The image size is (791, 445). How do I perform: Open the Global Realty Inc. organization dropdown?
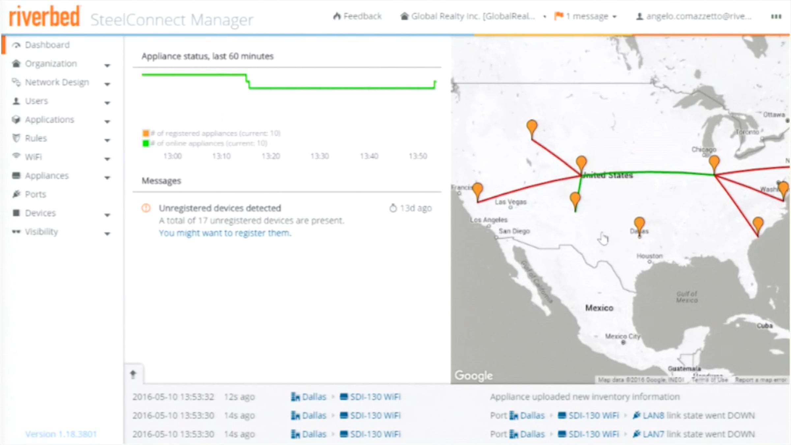pyautogui.click(x=474, y=16)
